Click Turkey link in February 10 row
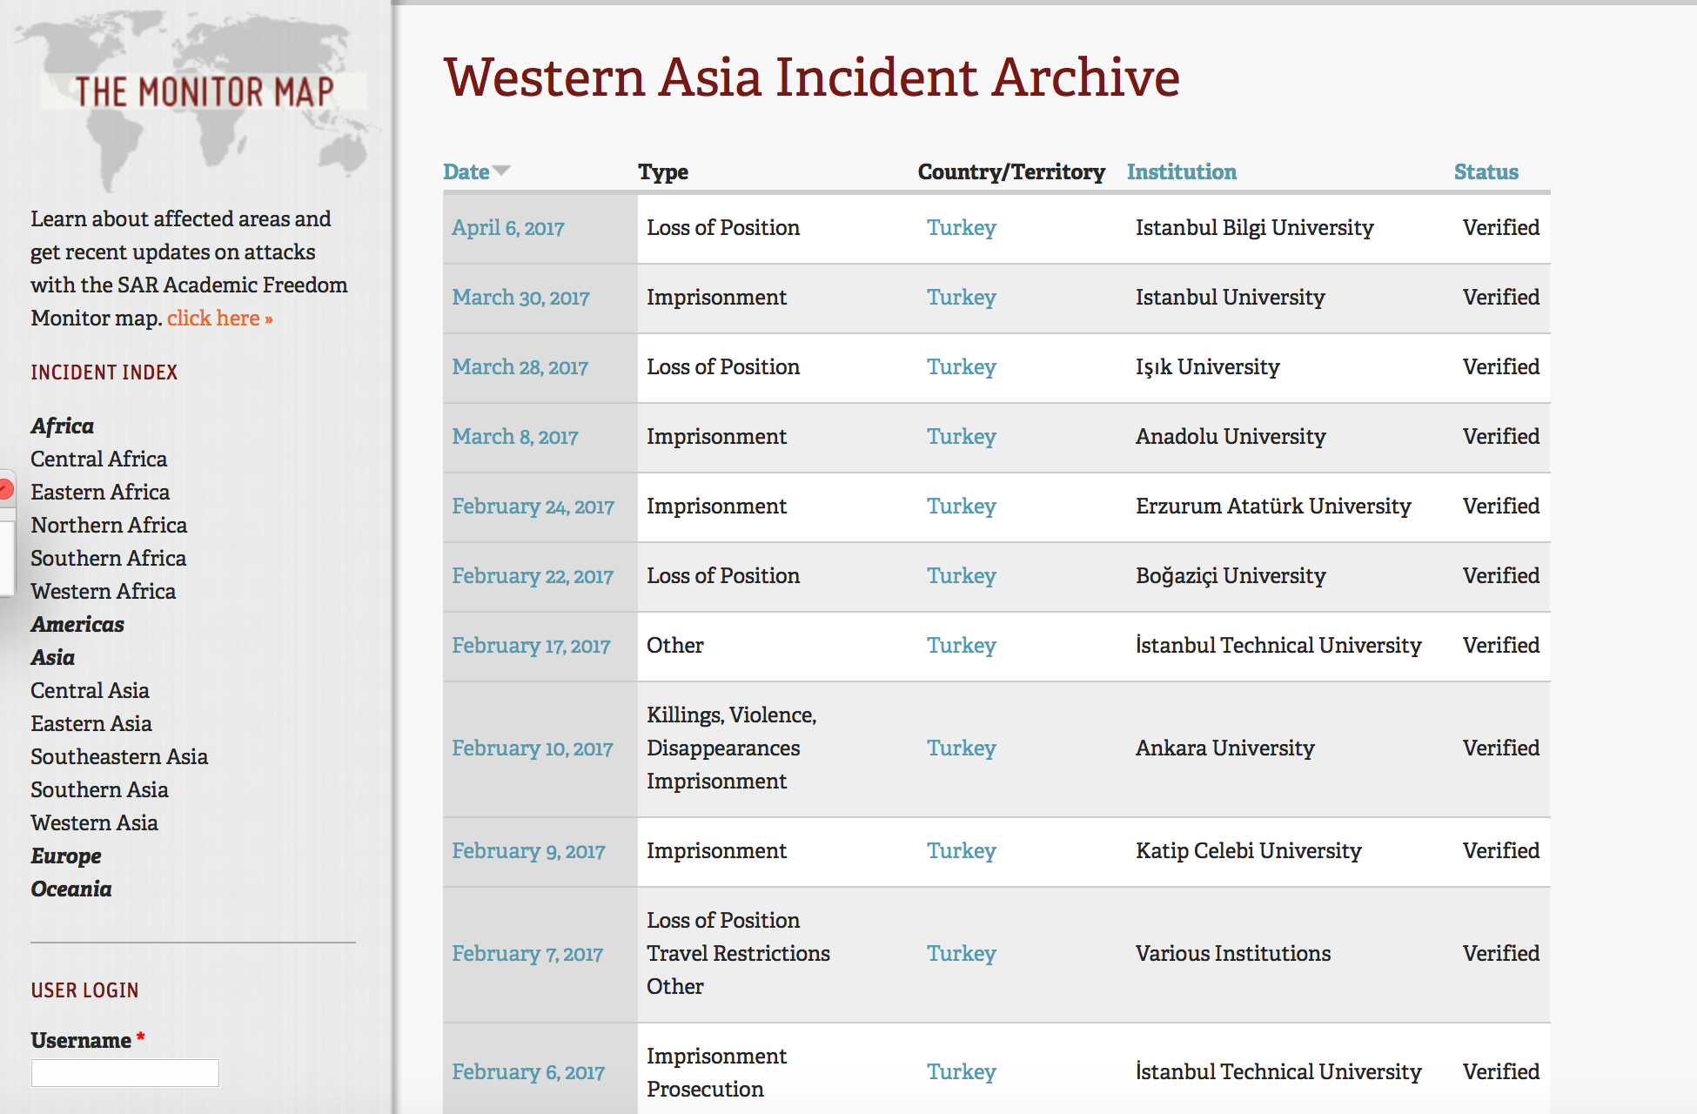Image resolution: width=1697 pixels, height=1114 pixels. click(961, 748)
